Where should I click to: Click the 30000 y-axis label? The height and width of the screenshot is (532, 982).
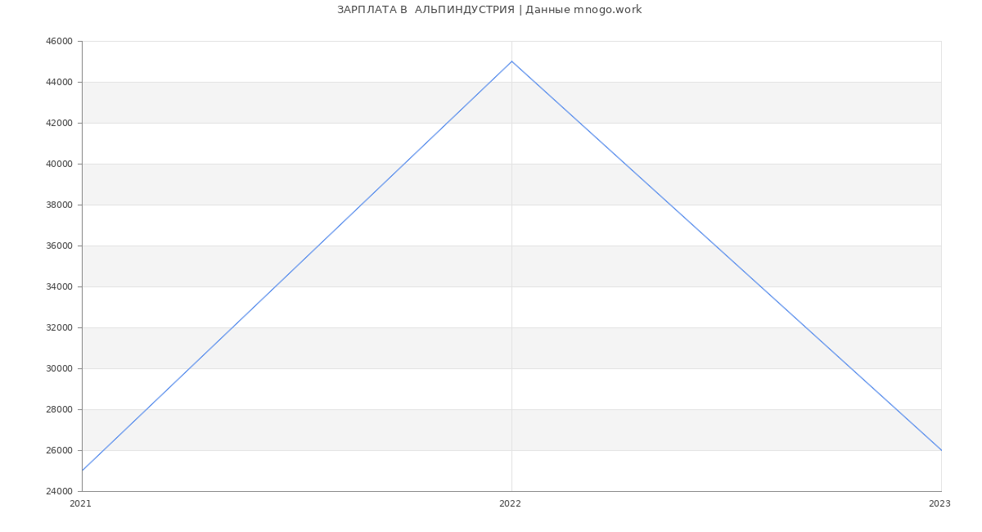click(x=59, y=369)
